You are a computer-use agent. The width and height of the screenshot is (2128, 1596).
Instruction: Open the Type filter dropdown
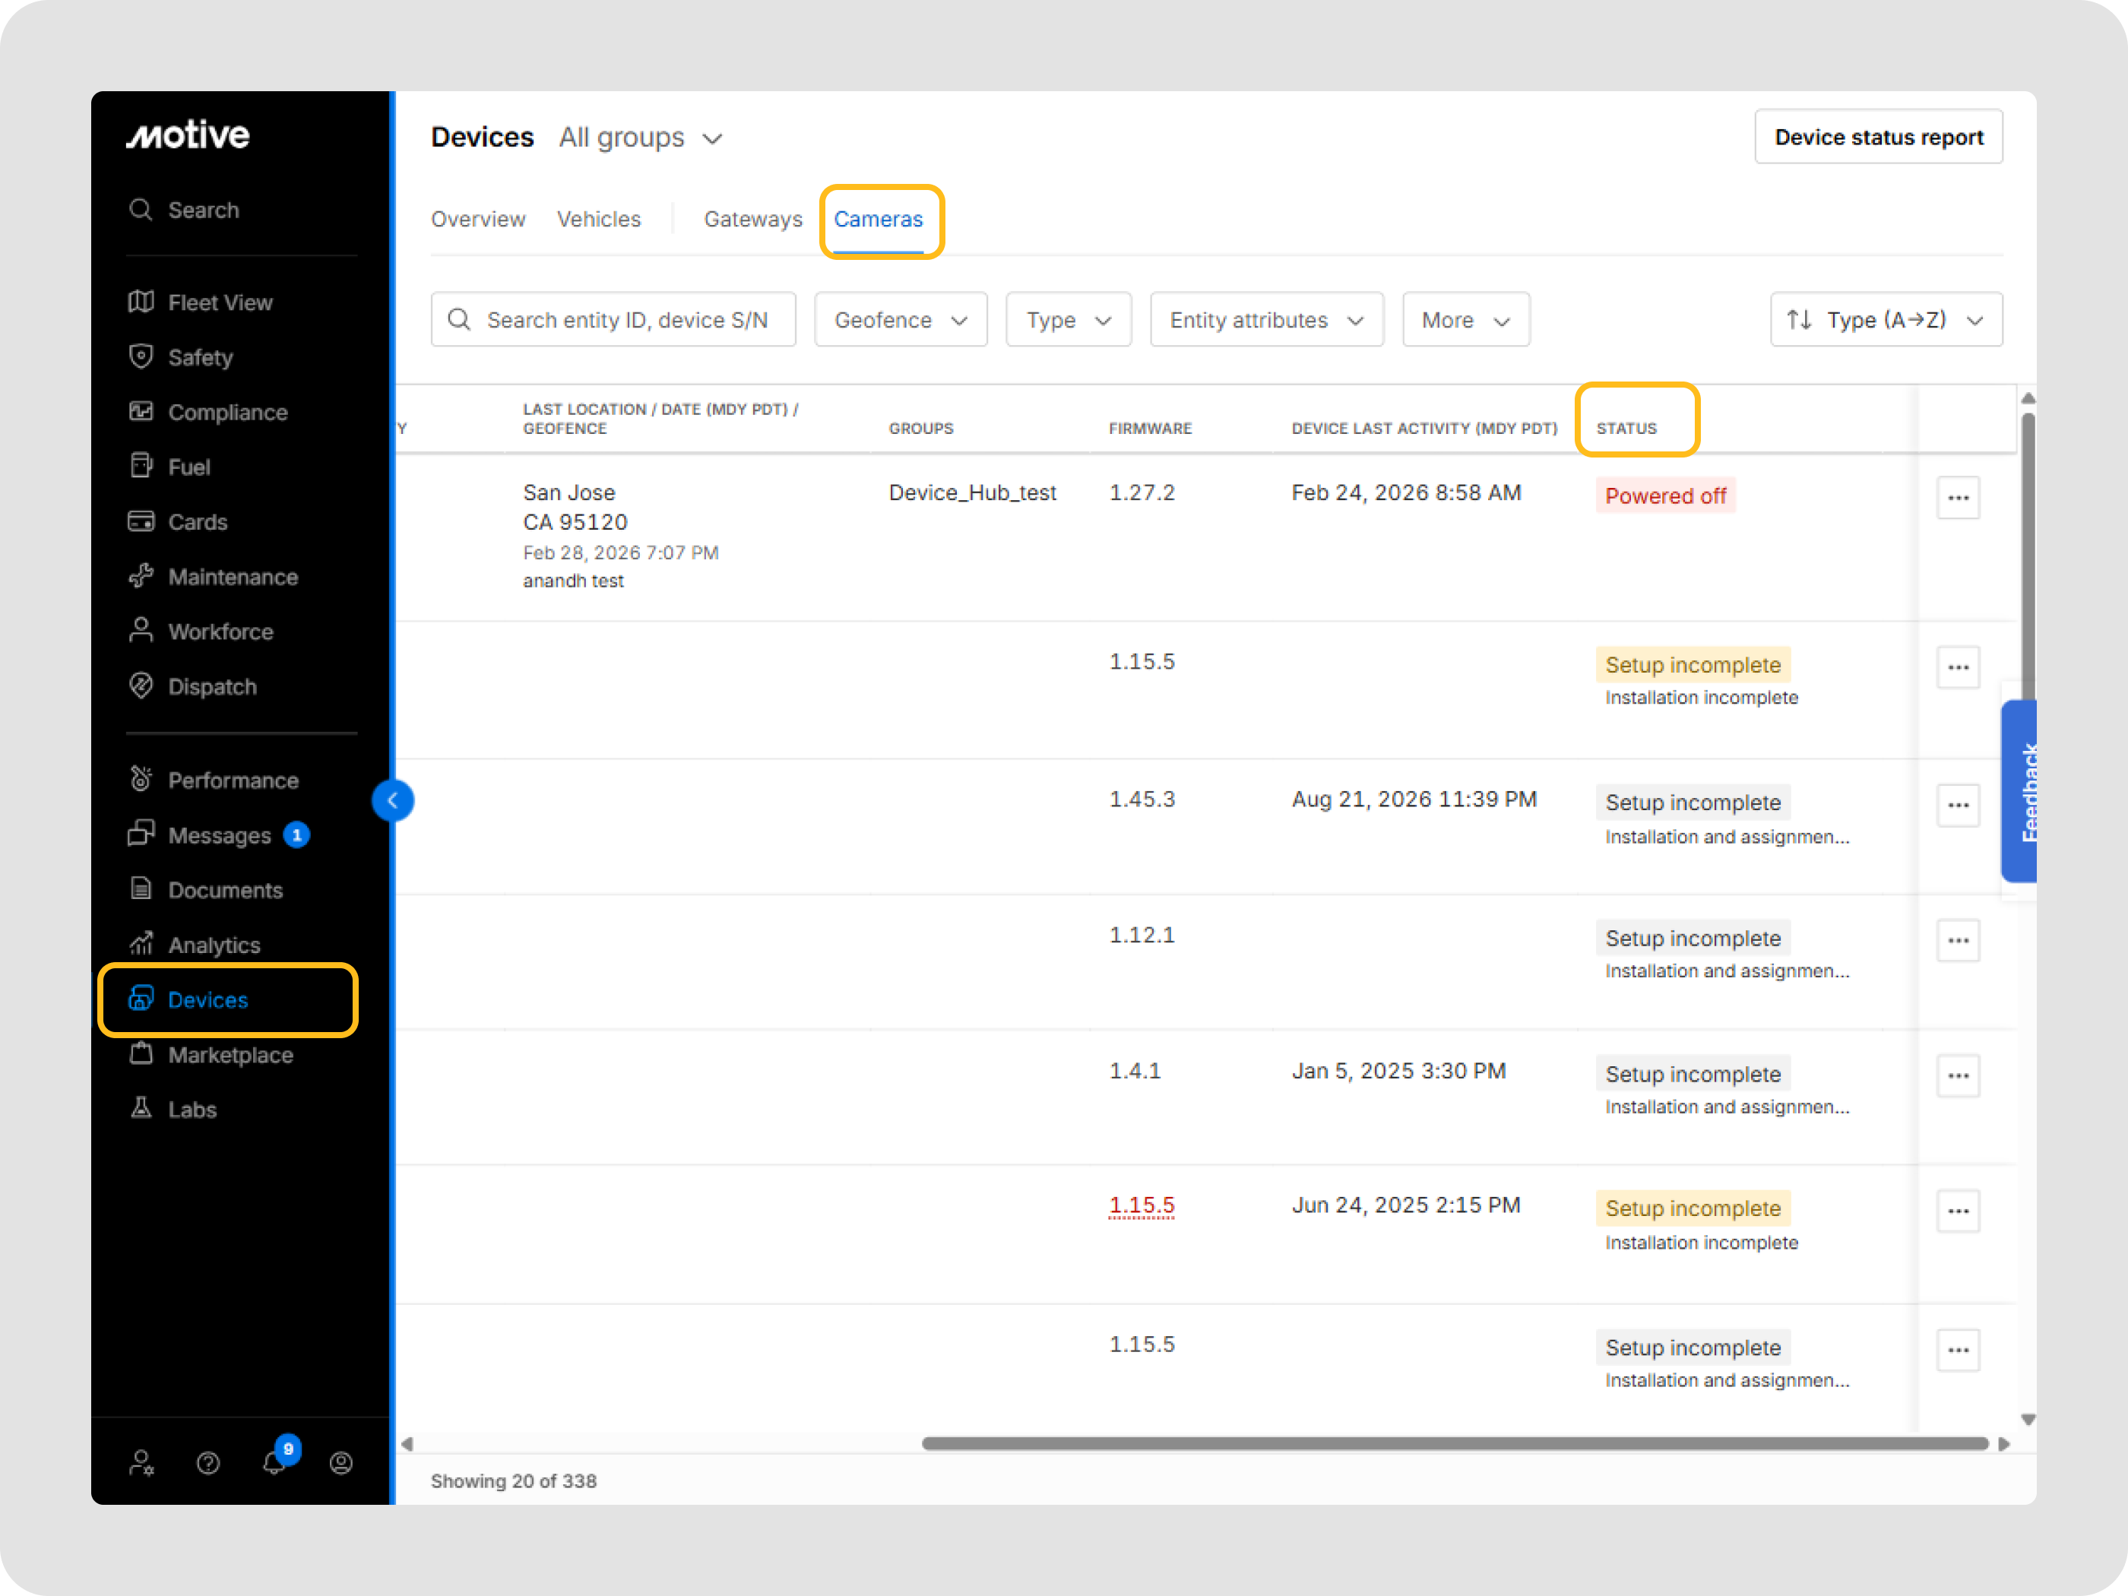pyautogui.click(x=1069, y=319)
